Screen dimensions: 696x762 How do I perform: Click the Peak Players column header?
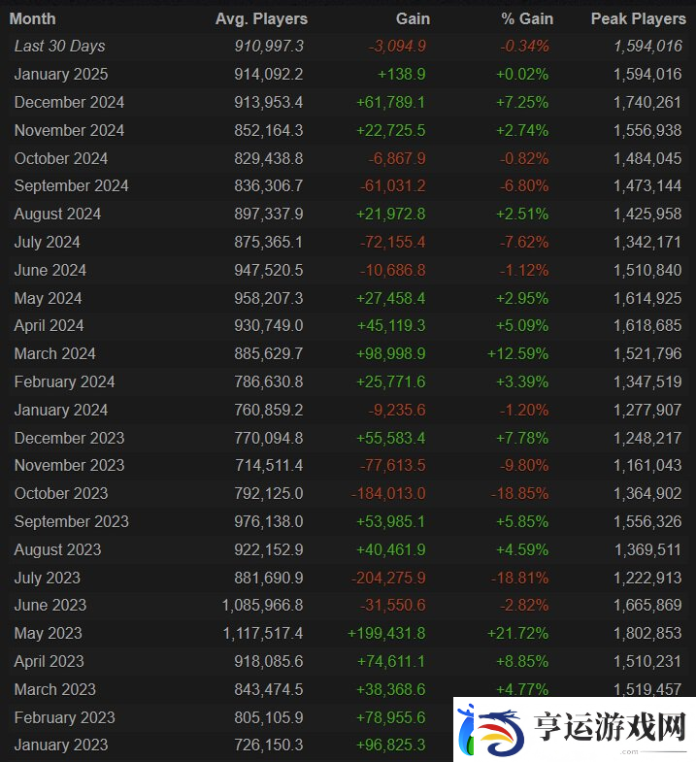point(638,19)
